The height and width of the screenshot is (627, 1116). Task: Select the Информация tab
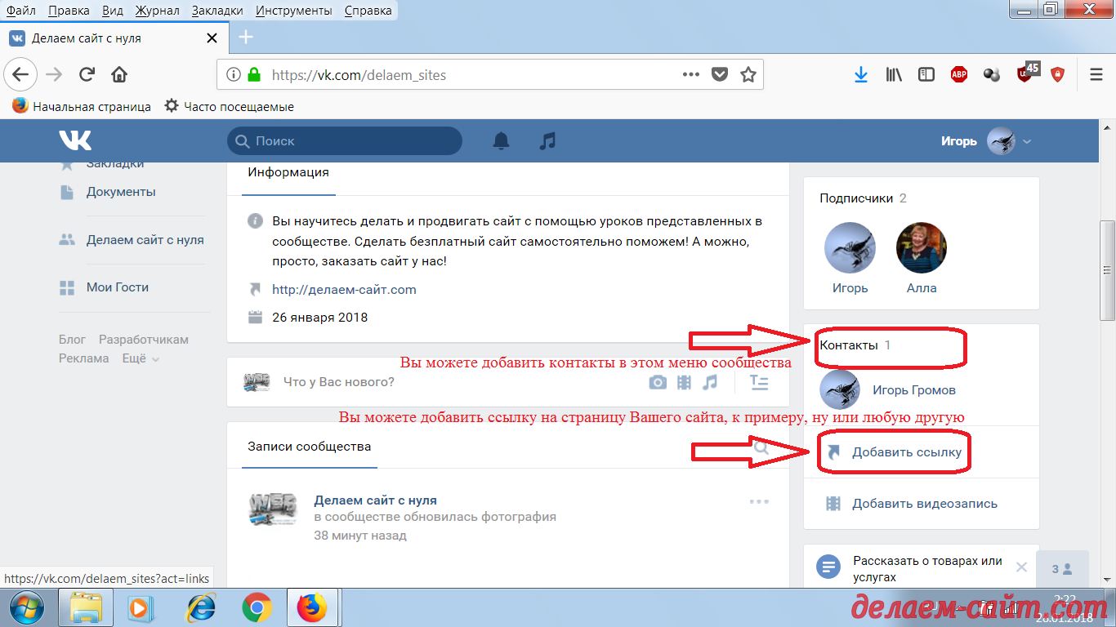coord(288,172)
